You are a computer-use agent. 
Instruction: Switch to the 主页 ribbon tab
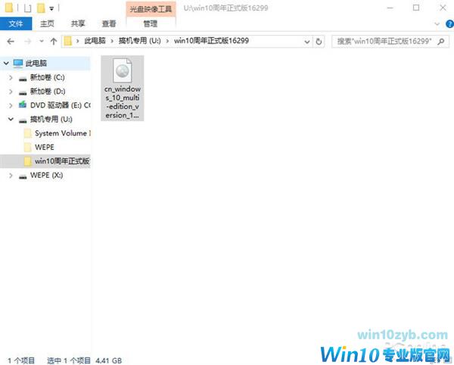[x=47, y=23]
